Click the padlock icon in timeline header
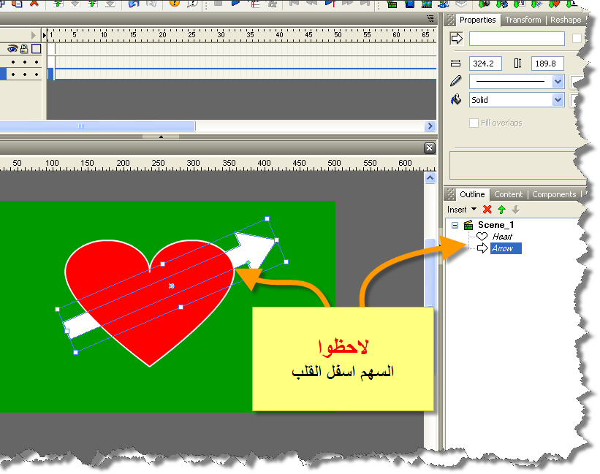Image resolution: width=600 pixels, height=474 pixels. click(x=24, y=49)
